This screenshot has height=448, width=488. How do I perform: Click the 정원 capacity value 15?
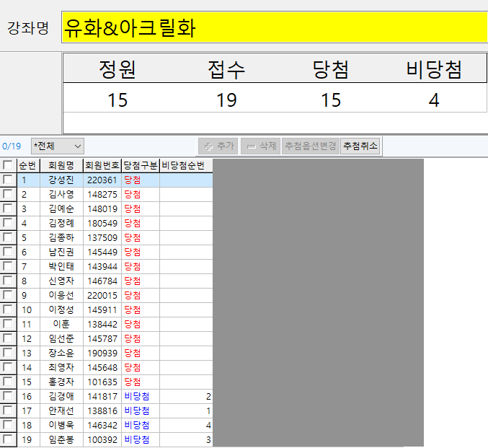pyautogui.click(x=117, y=100)
